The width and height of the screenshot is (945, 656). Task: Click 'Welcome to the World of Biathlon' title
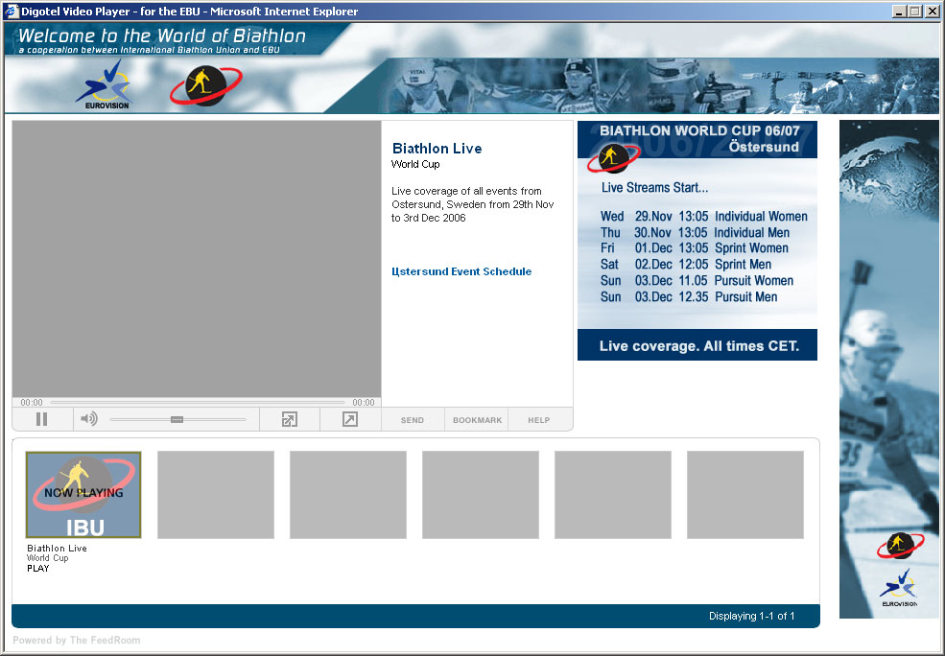click(x=162, y=36)
